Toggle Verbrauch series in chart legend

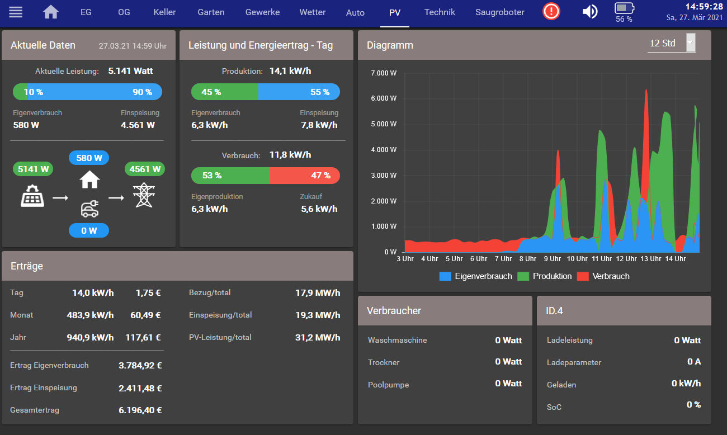(603, 276)
